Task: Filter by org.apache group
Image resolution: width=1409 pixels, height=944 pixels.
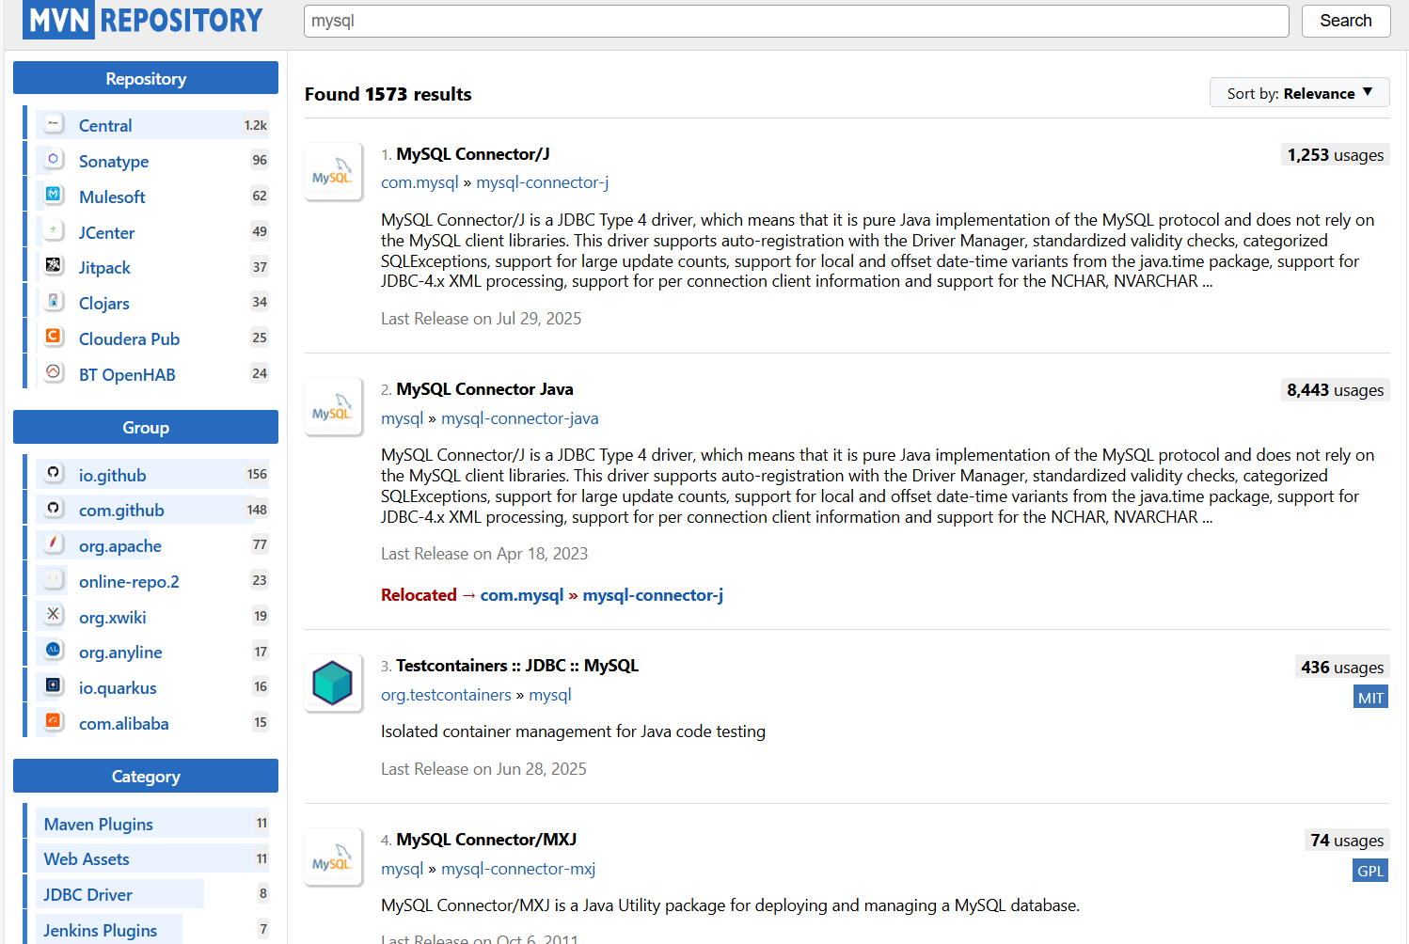Action: pos(152,545)
